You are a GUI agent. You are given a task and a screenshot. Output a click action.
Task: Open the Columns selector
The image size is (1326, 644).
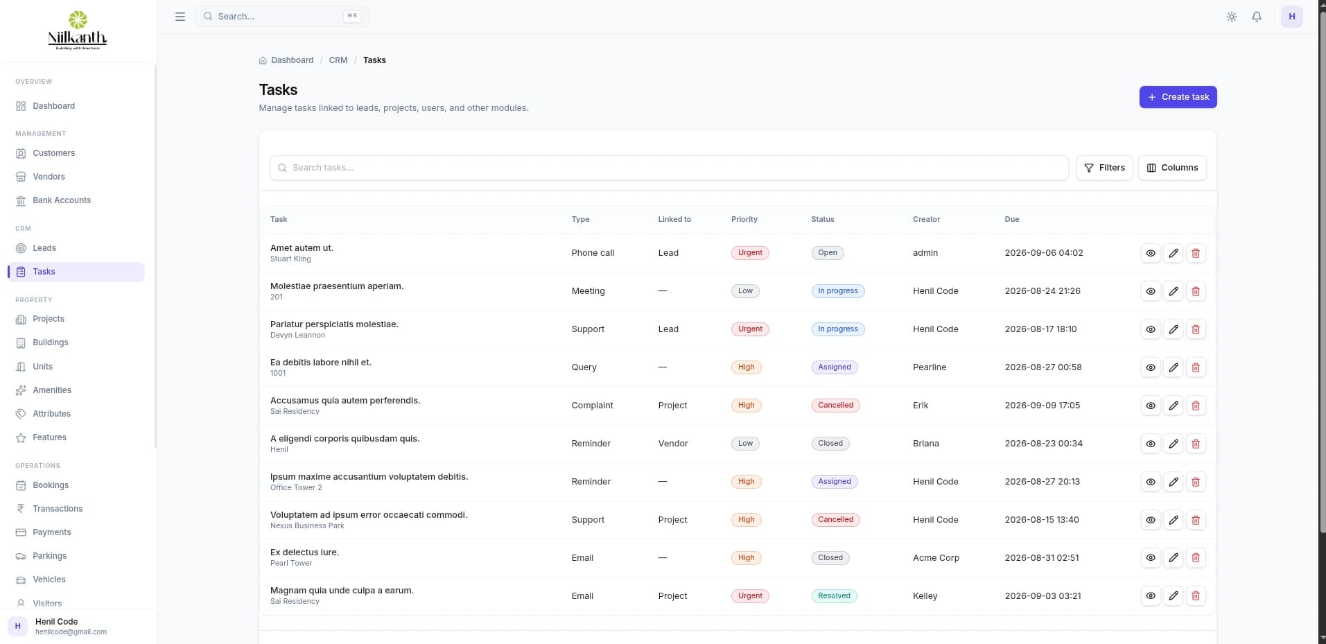pos(1172,168)
